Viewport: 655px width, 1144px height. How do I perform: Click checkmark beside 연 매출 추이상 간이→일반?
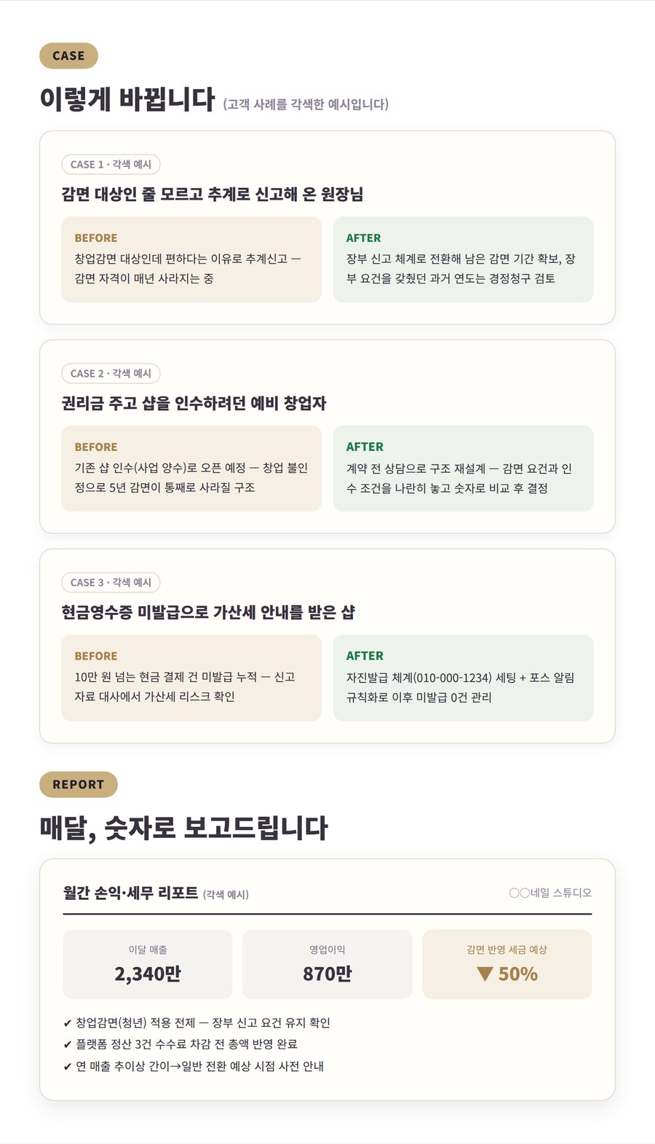point(68,1067)
